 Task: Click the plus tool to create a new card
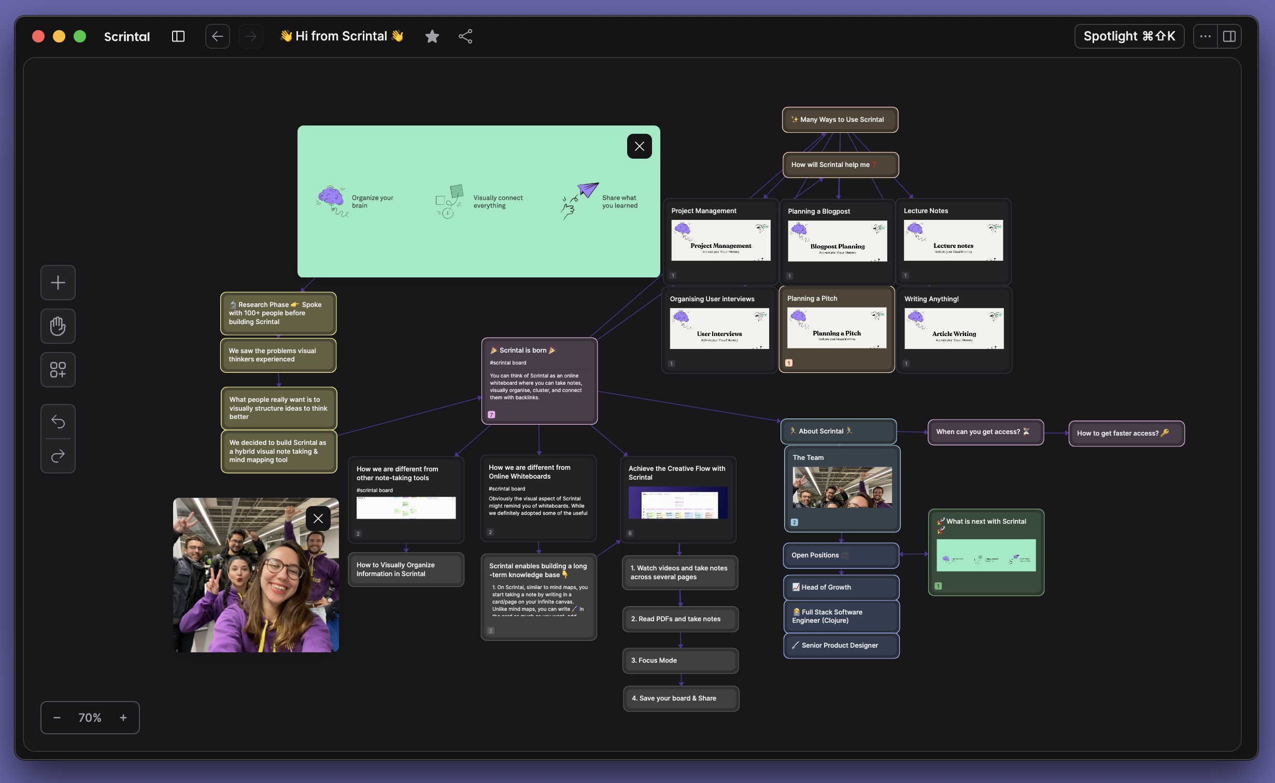coord(58,282)
